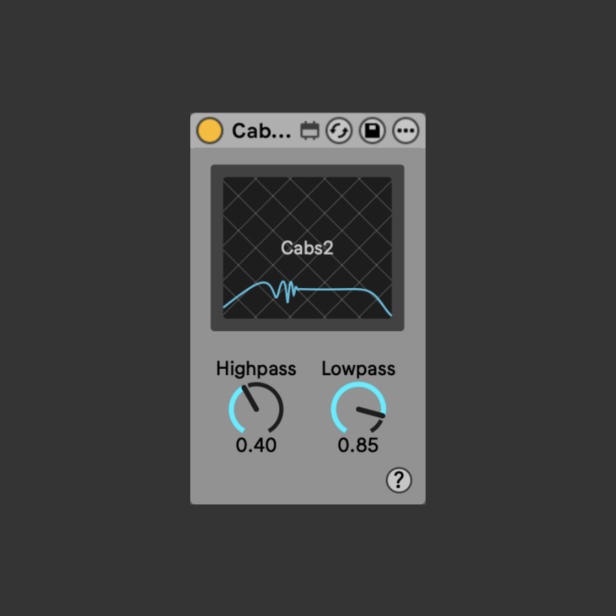Click the Lowpass knob dial
The image size is (616, 616).
click(x=358, y=409)
